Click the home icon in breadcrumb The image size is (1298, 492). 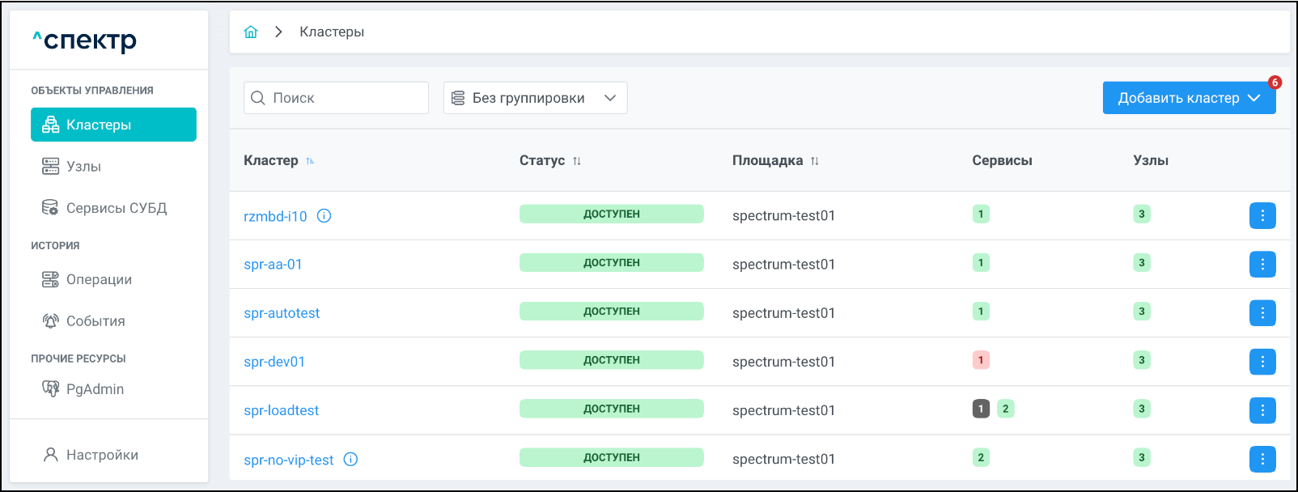(251, 32)
